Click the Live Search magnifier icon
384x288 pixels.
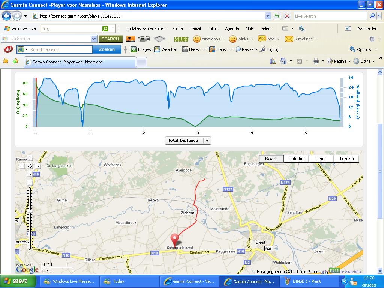click(x=372, y=16)
